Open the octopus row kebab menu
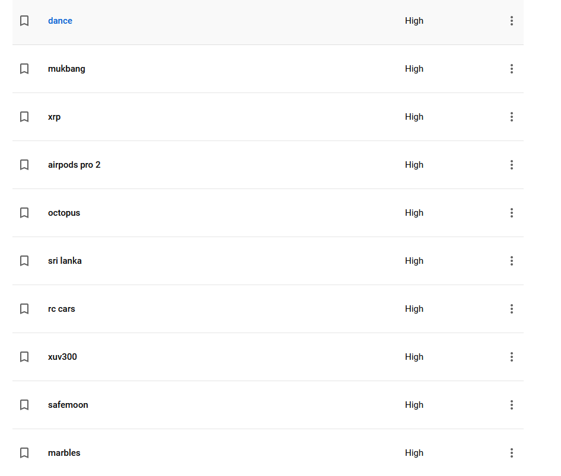 point(511,213)
